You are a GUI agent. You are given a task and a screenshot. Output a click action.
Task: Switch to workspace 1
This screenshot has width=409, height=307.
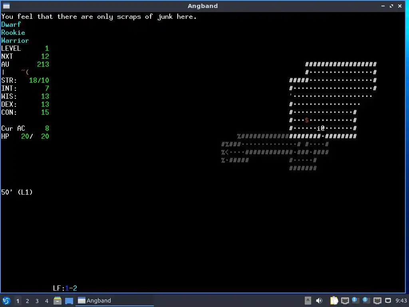click(x=18, y=301)
